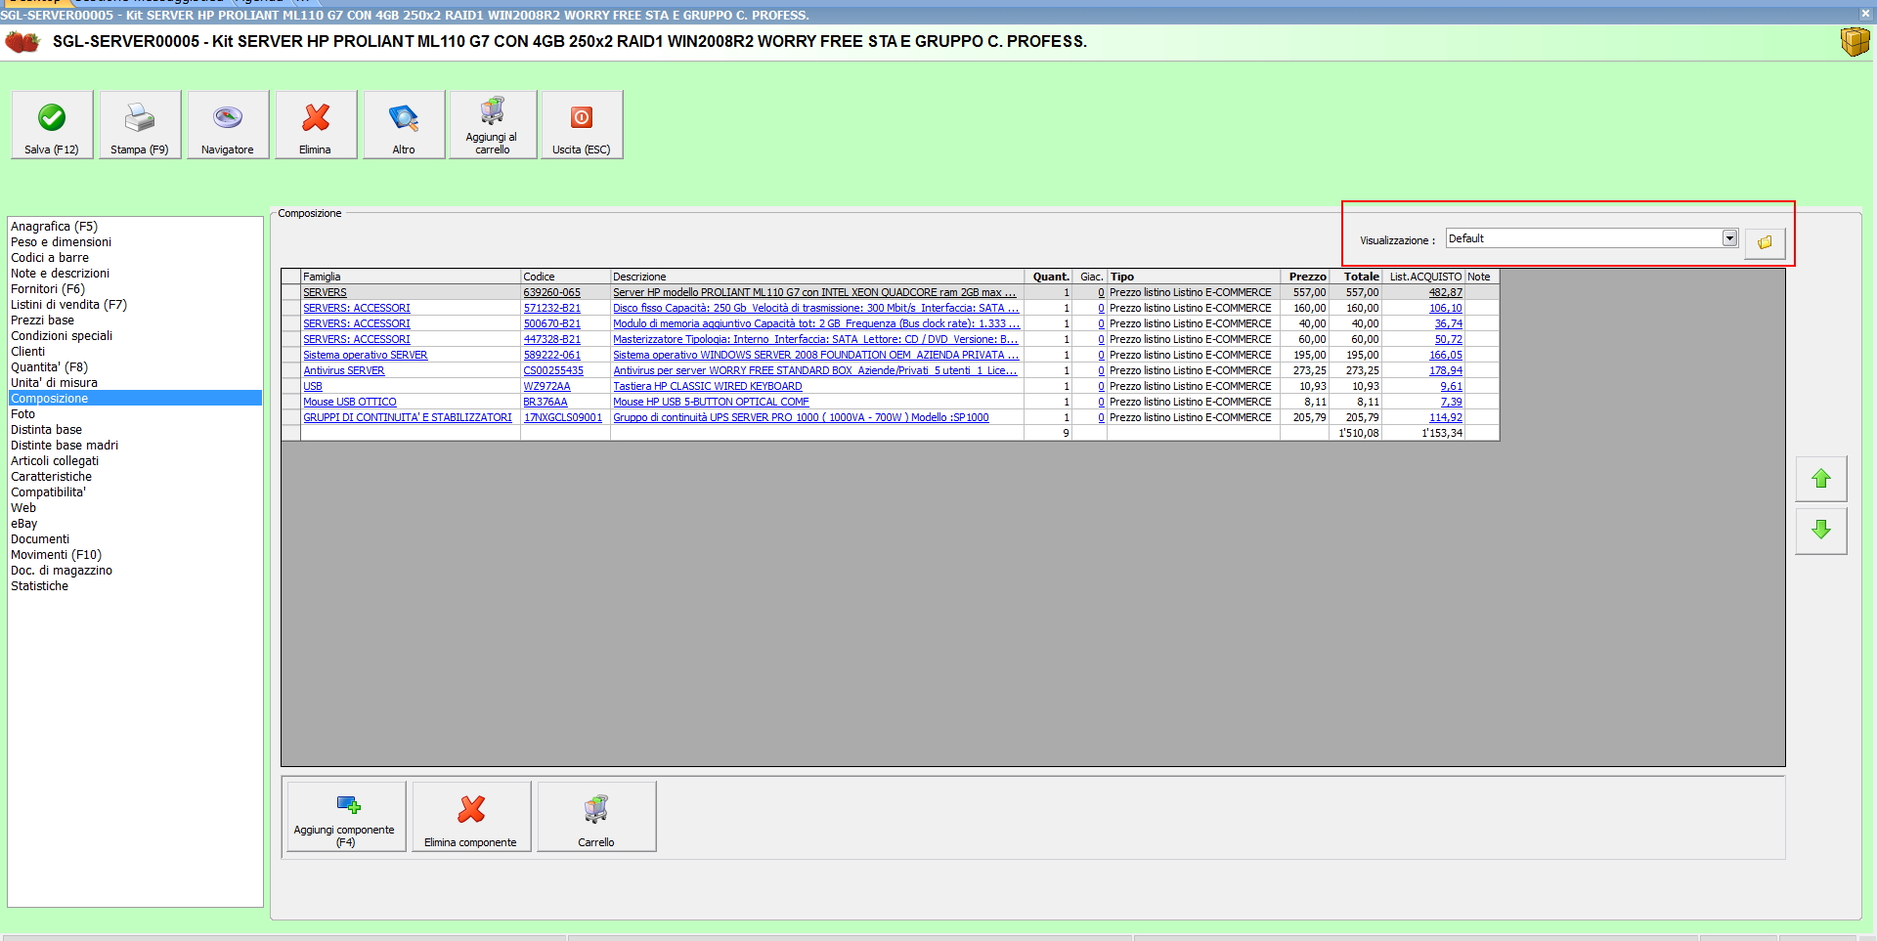Screen dimensions: 1877x941
Task: Select Articoli collegati section
Action: click(55, 460)
